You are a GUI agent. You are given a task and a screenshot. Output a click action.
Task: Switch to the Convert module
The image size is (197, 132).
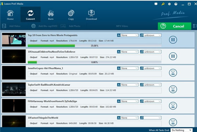(31, 14)
